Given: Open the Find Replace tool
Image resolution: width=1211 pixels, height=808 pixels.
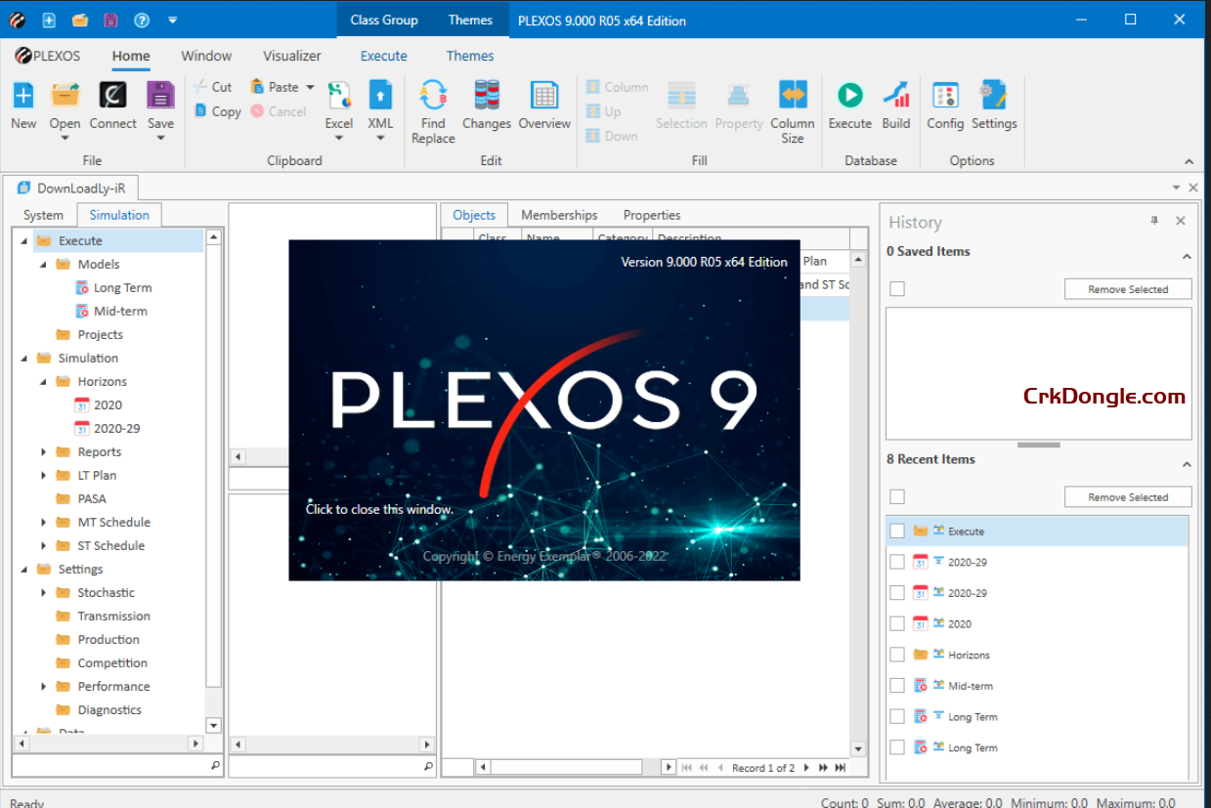Looking at the screenshot, I should coord(432,107).
